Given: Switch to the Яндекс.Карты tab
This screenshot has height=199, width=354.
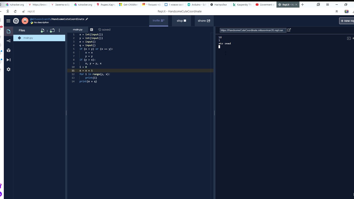Looking at the screenshot, I should pyautogui.click(x=106, y=4).
